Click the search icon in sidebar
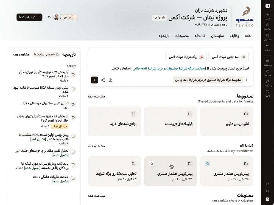Screen dimensions: 274x205 268,191
